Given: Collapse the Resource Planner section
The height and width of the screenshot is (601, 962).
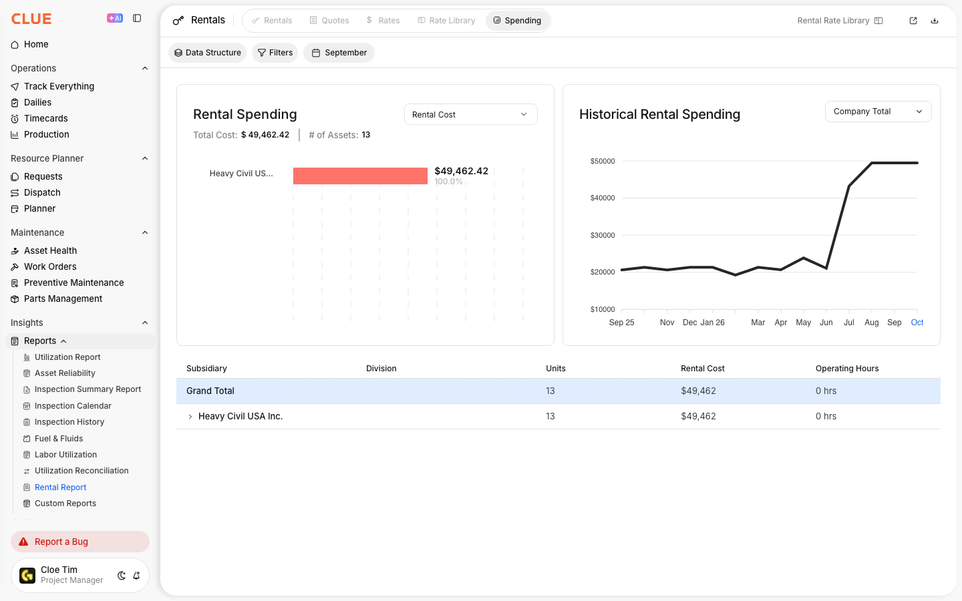Looking at the screenshot, I should [145, 158].
